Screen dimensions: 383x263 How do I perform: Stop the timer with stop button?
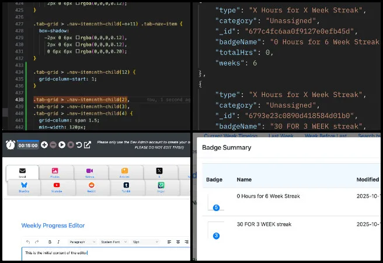click(71, 144)
